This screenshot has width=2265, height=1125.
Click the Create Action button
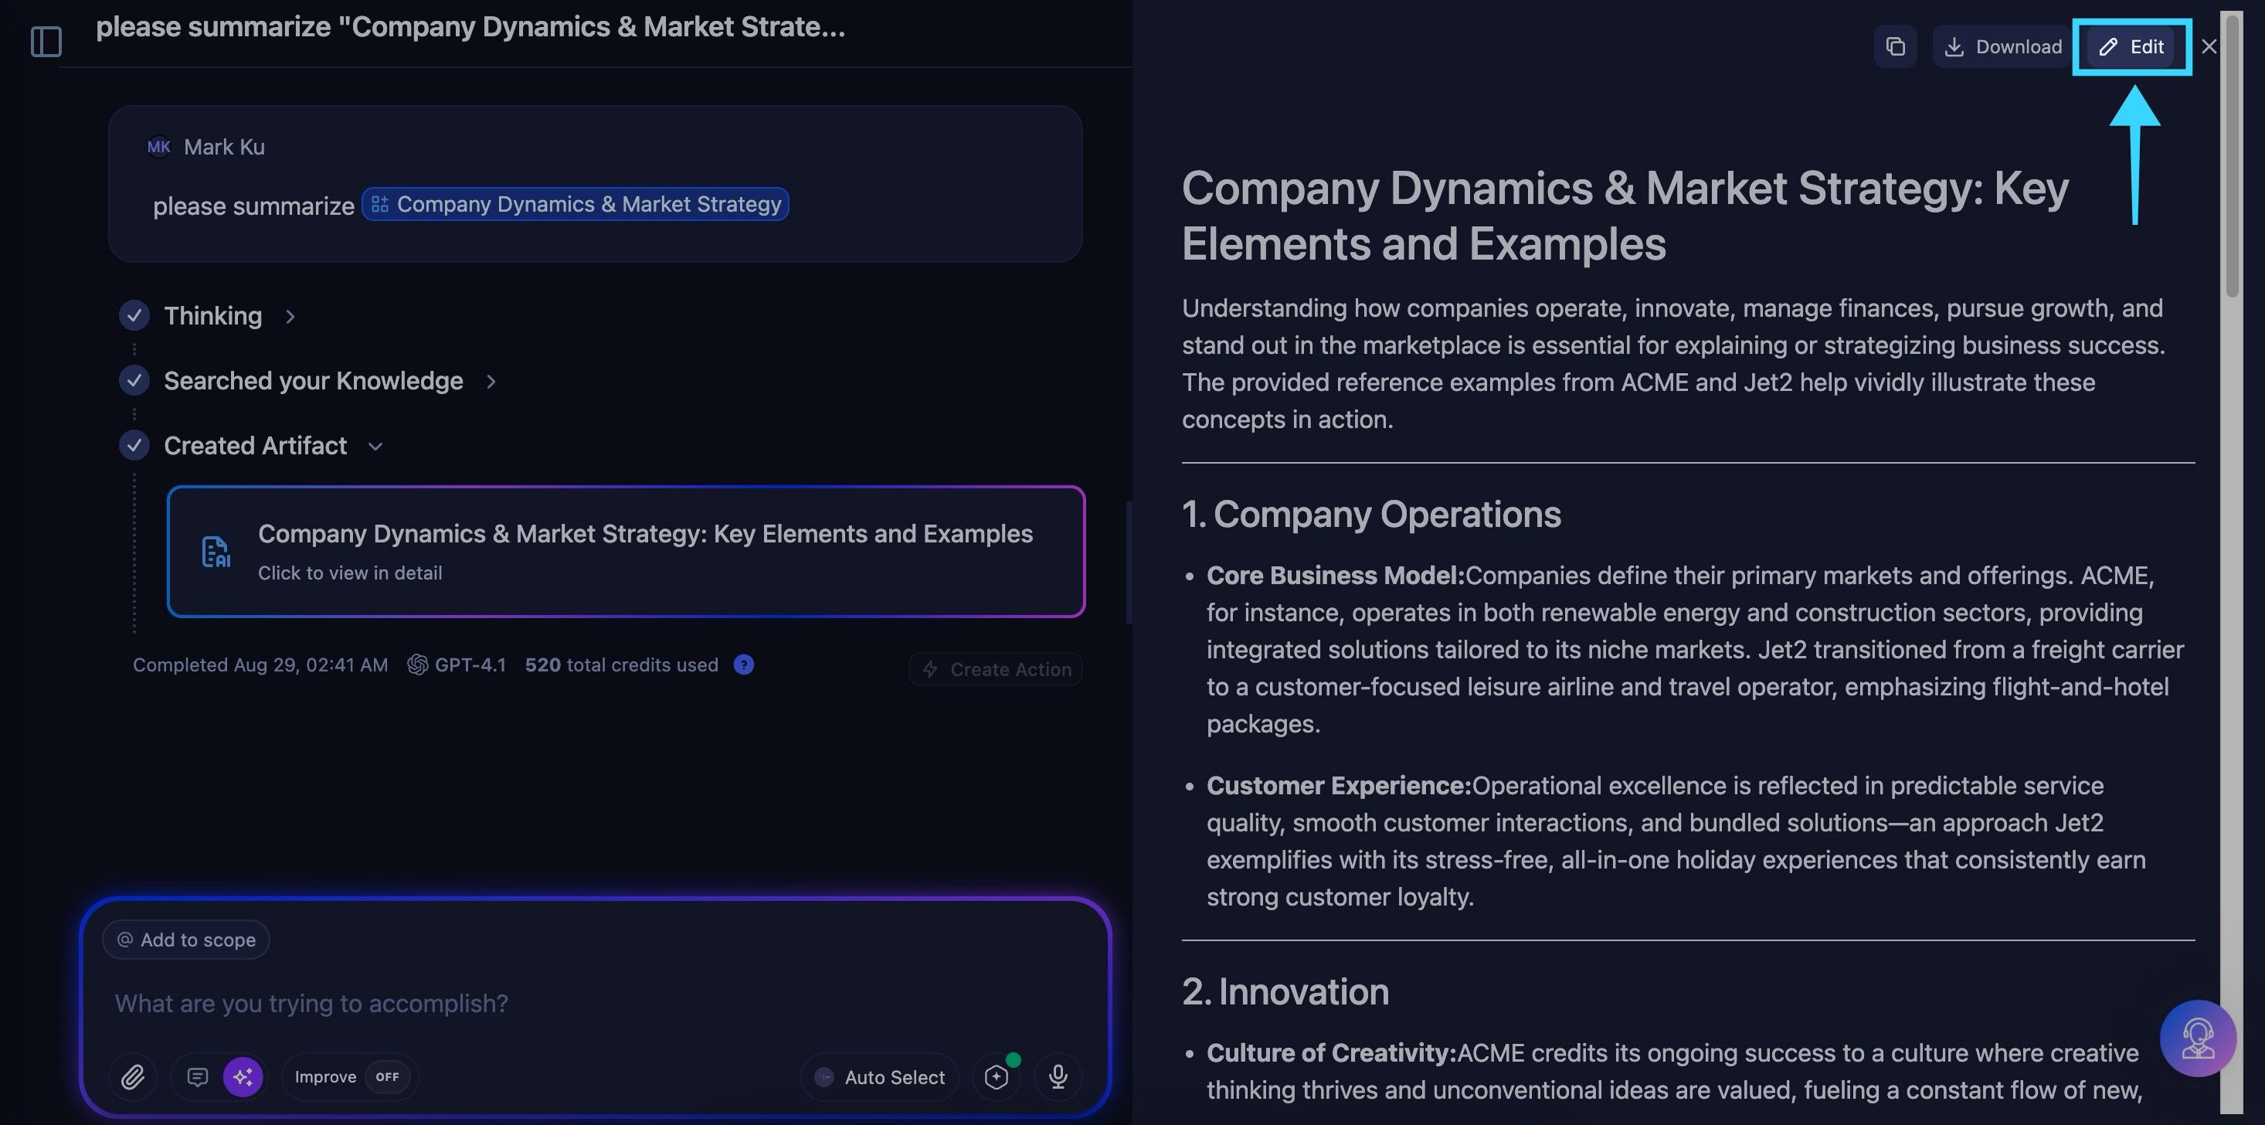995,669
